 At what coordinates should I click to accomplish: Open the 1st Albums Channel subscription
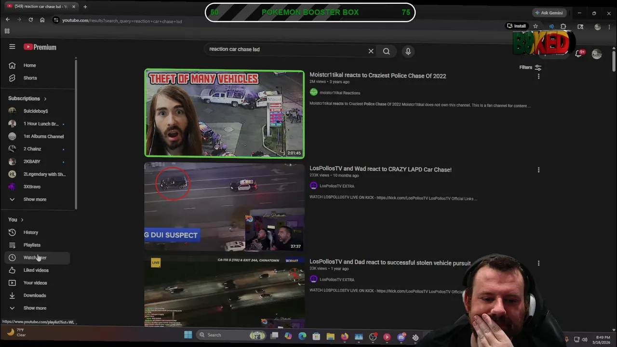pos(38,136)
